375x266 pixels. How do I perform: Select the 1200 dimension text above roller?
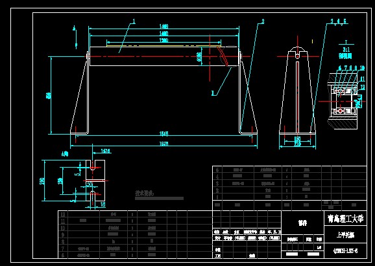click(x=164, y=40)
